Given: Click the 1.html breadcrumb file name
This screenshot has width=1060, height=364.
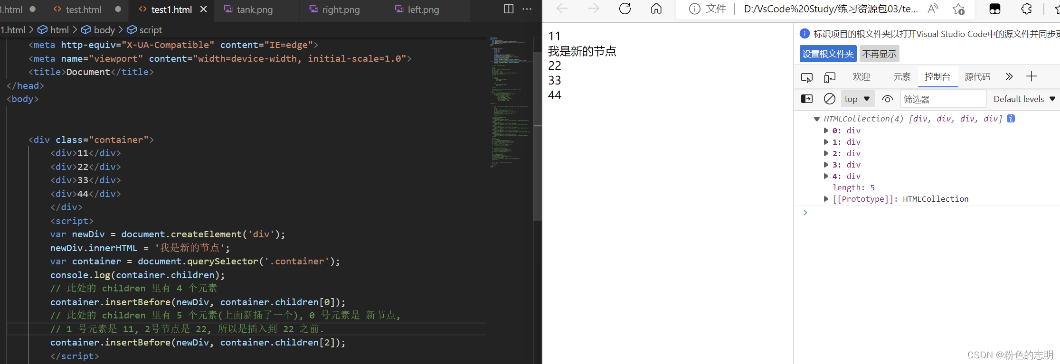Looking at the screenshot, I should [x=13, y=30].
